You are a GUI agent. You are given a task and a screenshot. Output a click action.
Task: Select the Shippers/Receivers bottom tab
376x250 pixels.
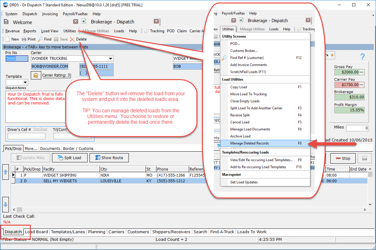[171, 232]
